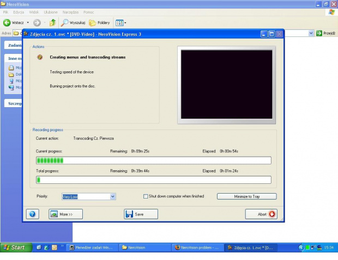Open the Plik menu
338x260 pixels.
5,13
